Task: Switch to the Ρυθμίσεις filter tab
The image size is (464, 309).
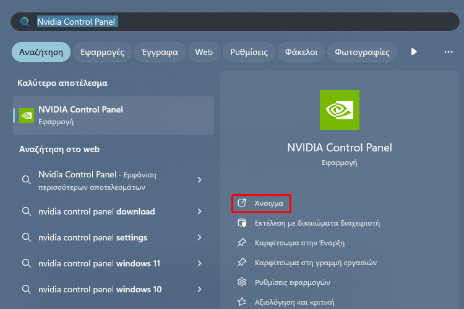Action: click(249, 52)
